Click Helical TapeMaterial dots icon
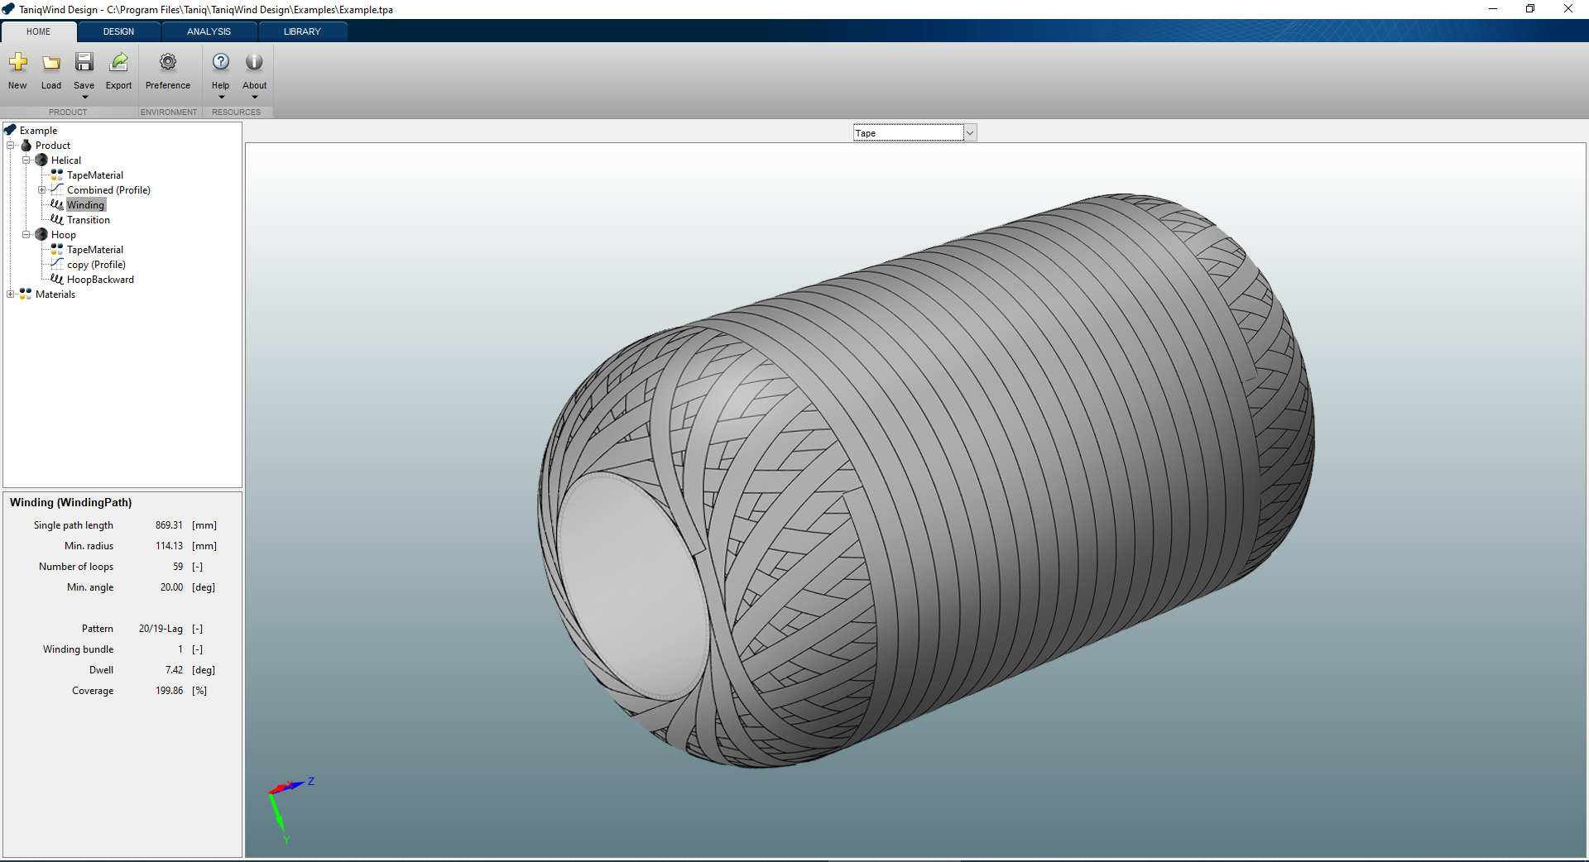Screen dimensions: 1589x862 click(x=57, y=175)
